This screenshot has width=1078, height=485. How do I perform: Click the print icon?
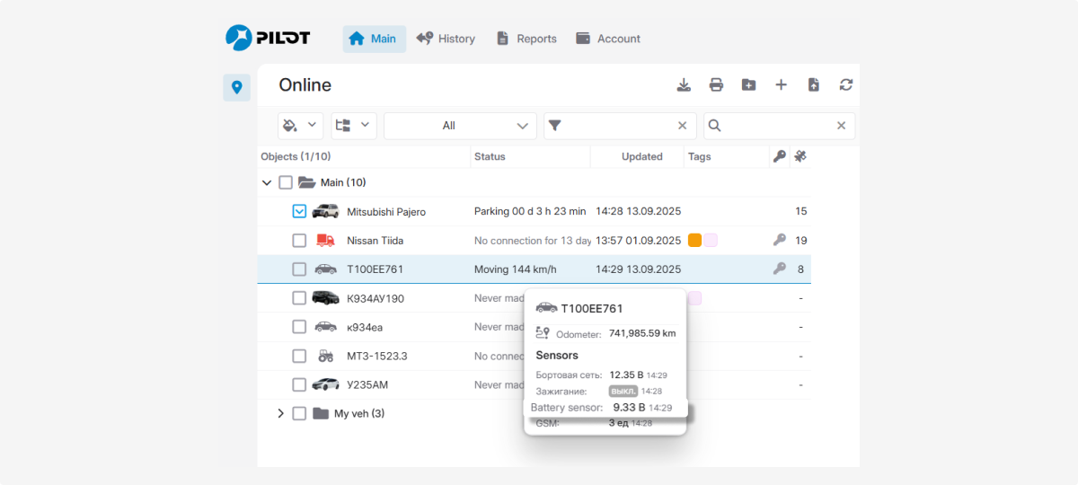(x=716, y=85)
